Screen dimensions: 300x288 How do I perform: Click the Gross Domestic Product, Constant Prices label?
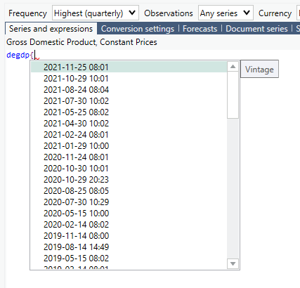coord(81,42)
